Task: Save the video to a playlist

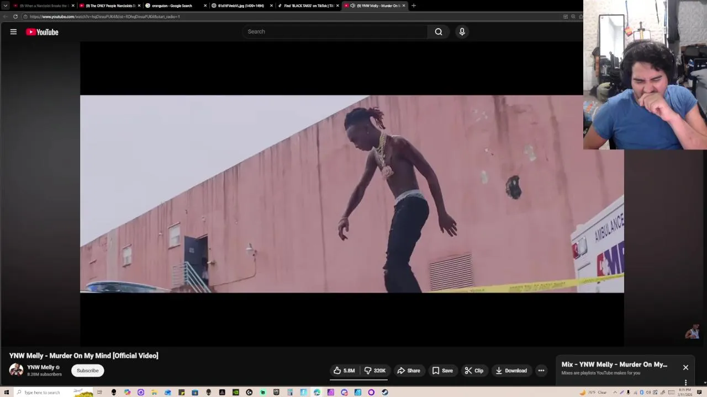Action: tap(442, 371)
